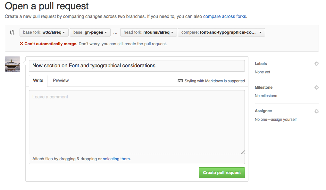Open the Labels gear settings

click(x=316, y=64)
